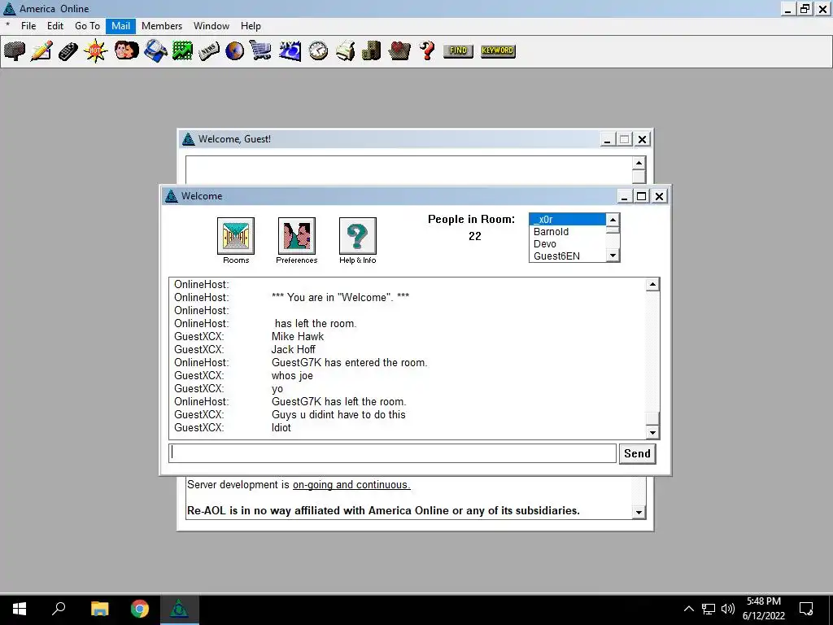833x625 pixels.
Task: Click the 'Idiot' chat message
Action: coord(281,428)
